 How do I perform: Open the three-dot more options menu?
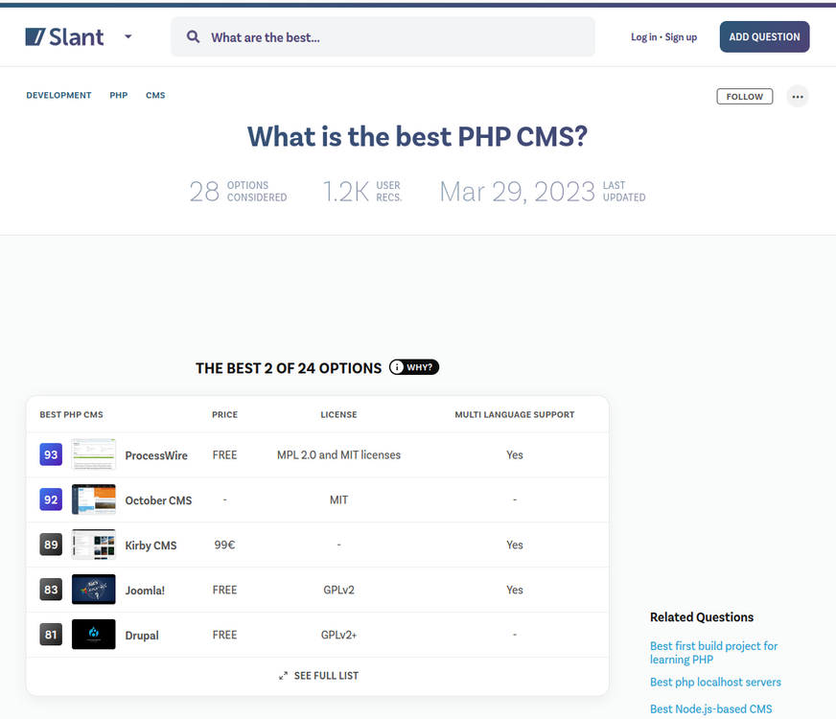798,97
